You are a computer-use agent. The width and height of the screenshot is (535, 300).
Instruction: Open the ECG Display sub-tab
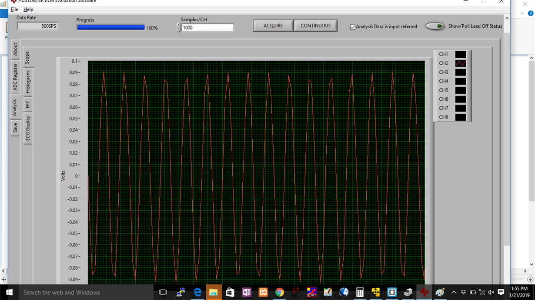click(27, 128)
